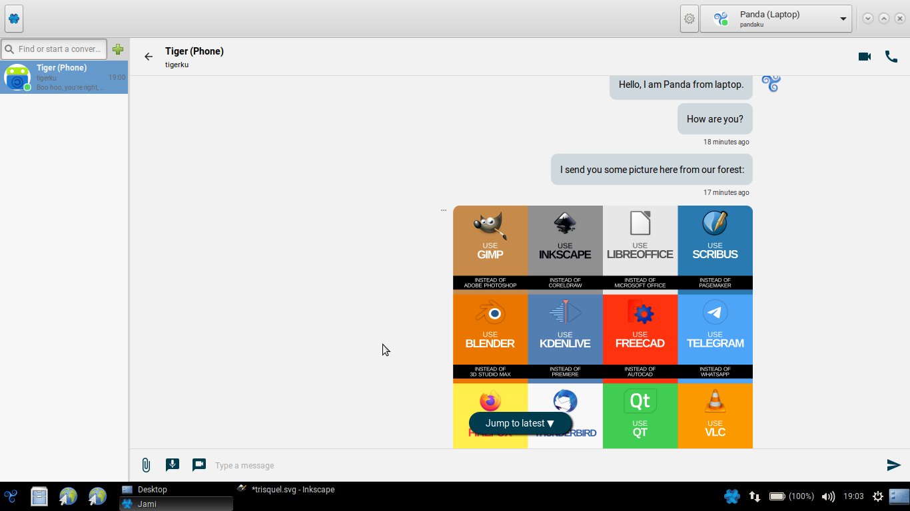This screenshot has width=910, height=511.
Task: Click the Type a message input field
Action: [x=546, y=465]
